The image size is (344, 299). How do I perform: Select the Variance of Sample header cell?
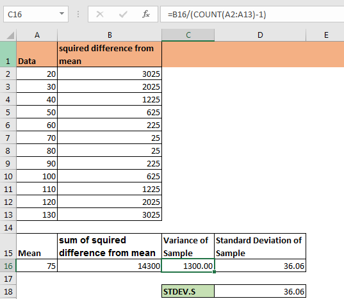[188, 246]
